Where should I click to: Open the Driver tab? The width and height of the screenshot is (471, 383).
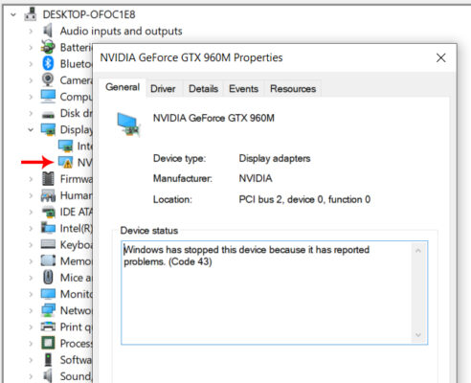tap(163, 89)
